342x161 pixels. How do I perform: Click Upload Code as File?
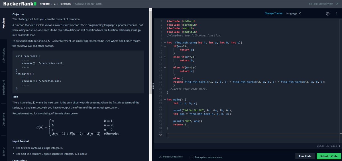[x=173, y=157]
